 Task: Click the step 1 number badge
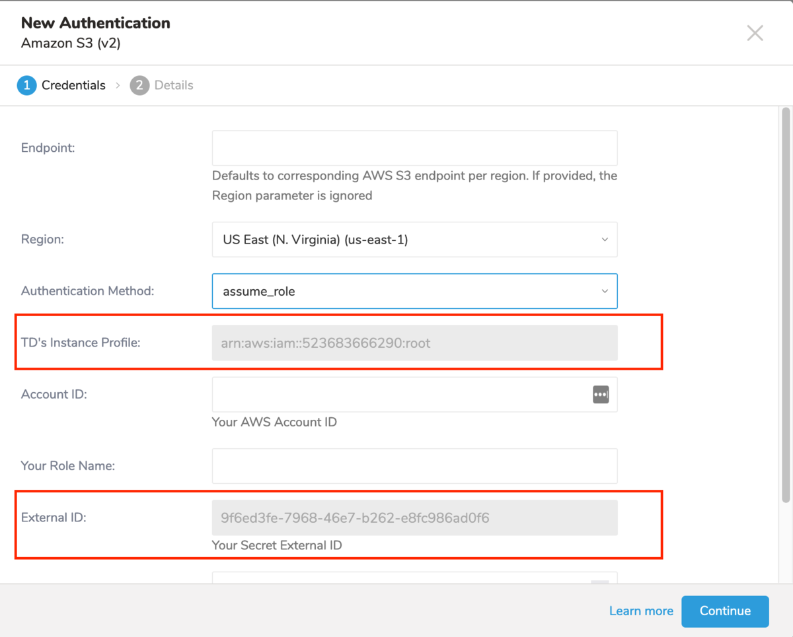tap(27, 85)
